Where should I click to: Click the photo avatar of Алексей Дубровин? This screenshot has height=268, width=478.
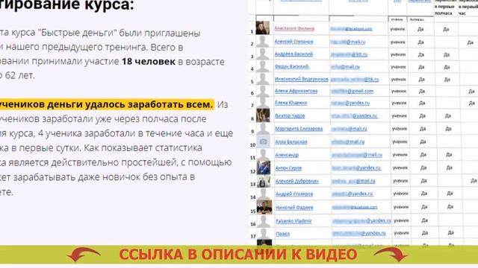coord(264,182)
